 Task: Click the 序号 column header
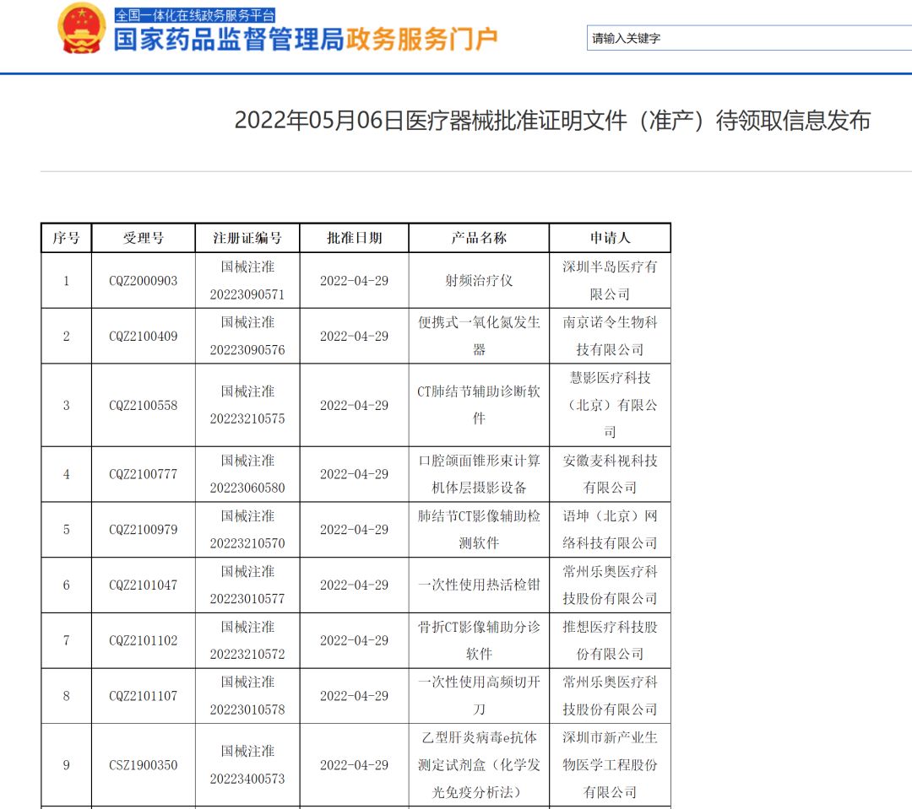point(67,238)
